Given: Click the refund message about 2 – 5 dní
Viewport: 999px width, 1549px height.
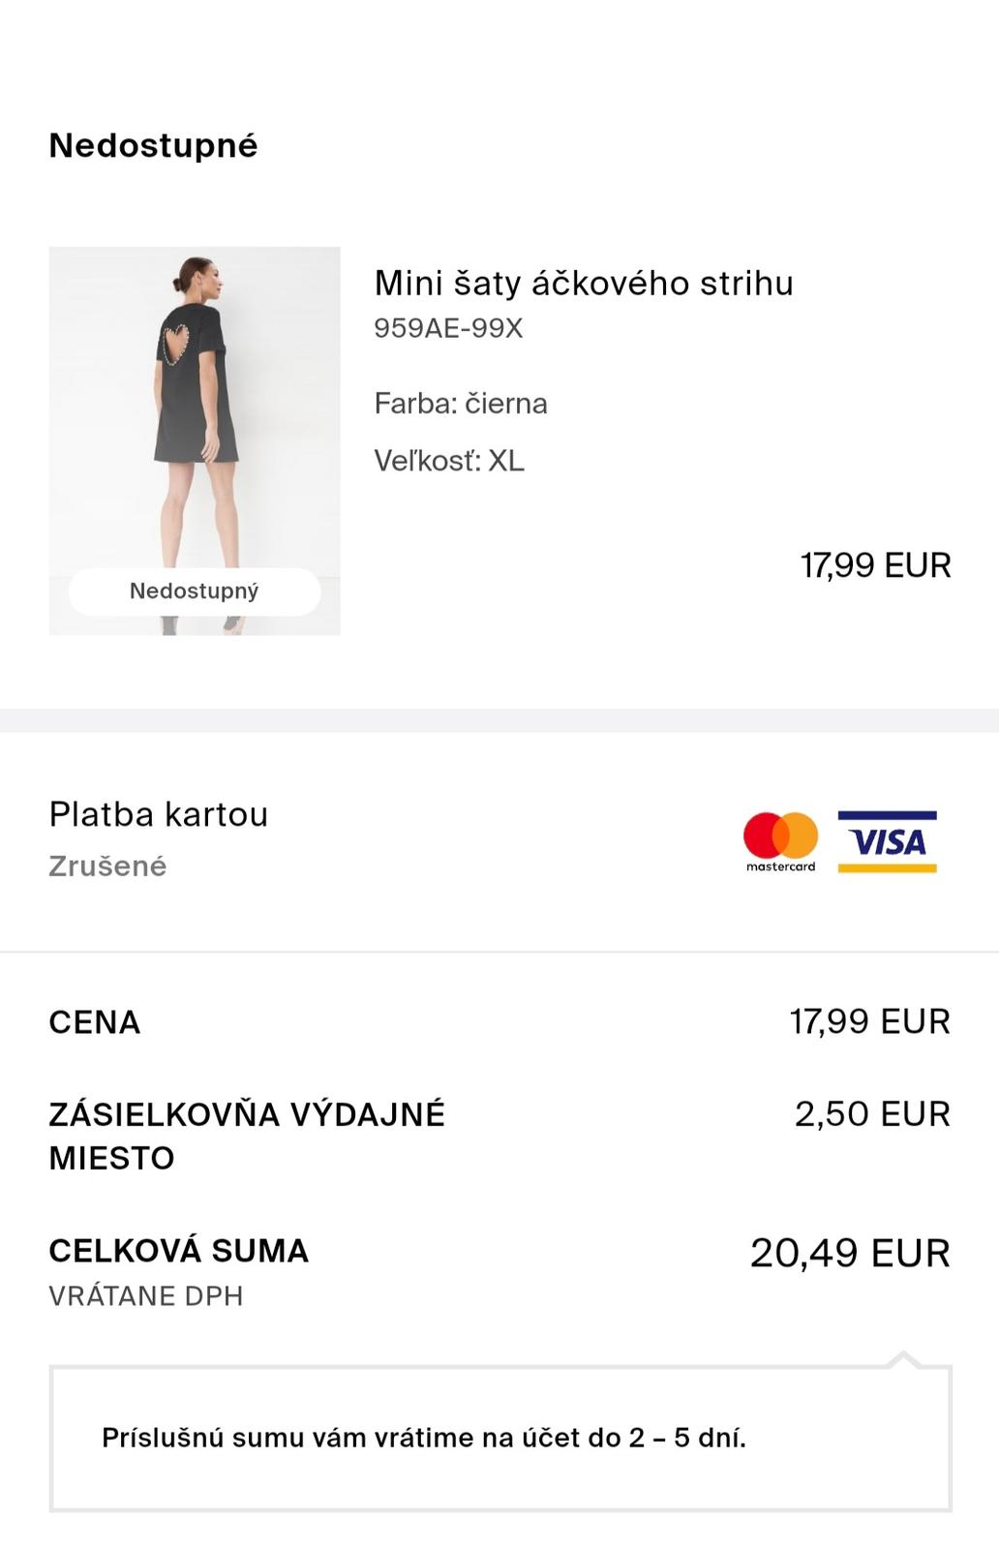Looking at the screenshot, I should (424, 1438).
